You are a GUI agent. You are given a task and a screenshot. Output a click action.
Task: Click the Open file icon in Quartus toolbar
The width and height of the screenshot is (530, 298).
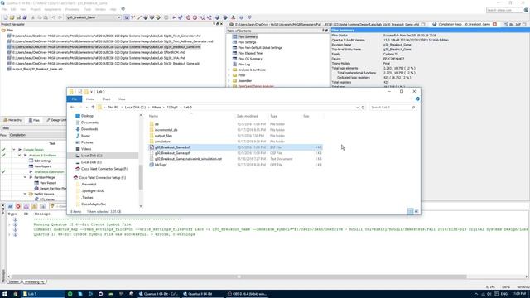[x=12, y=17]
